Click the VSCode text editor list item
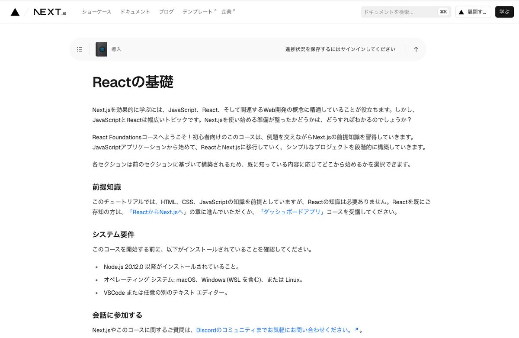The width and height of the screenshot is (519, 338). click(166, 293)
